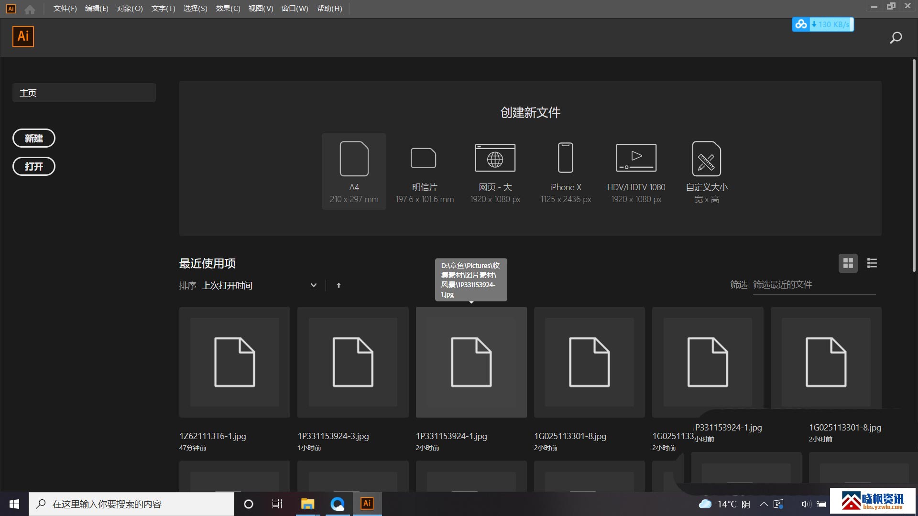This screenshot has height=516, width=918.
Task: Switch recent files to grid view
Action: [848, 263]
